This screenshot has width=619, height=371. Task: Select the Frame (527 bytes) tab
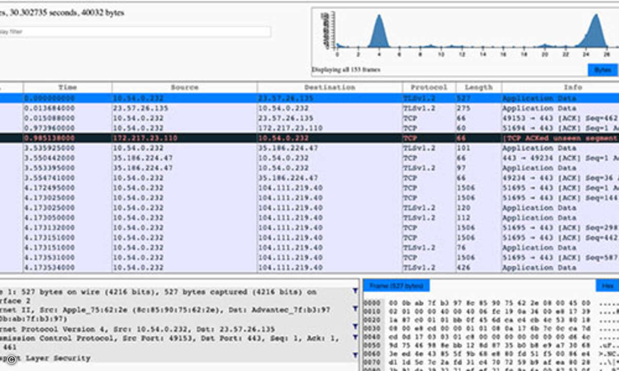pos(396,285)
